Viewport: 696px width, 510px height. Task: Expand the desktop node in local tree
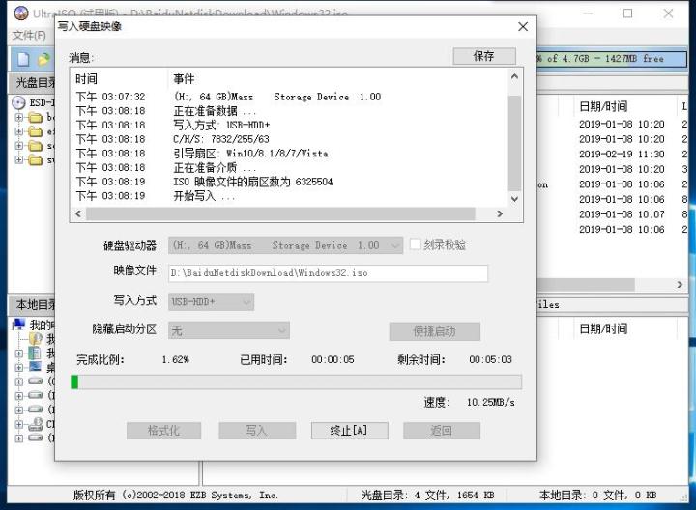pyautogui.click(x=18, y=367)
